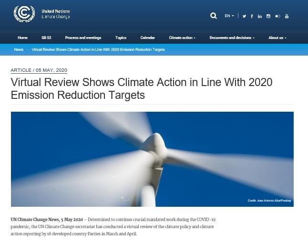The height and width of the screenshot is (241, 308).
Task: Click the article title breadcrumb
Action: (x=98, y=49)
